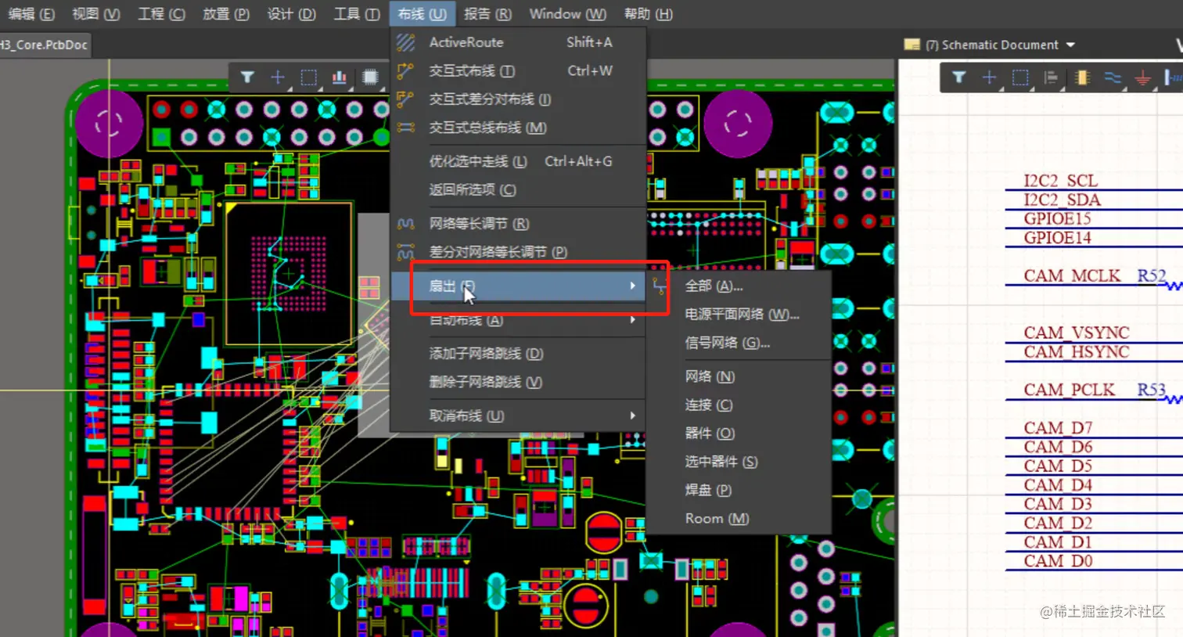Expand the 自动布线 (A) submenu
Image resolution: width=1183 pixels, height=637 pixels.
click(x=517, y=320)
